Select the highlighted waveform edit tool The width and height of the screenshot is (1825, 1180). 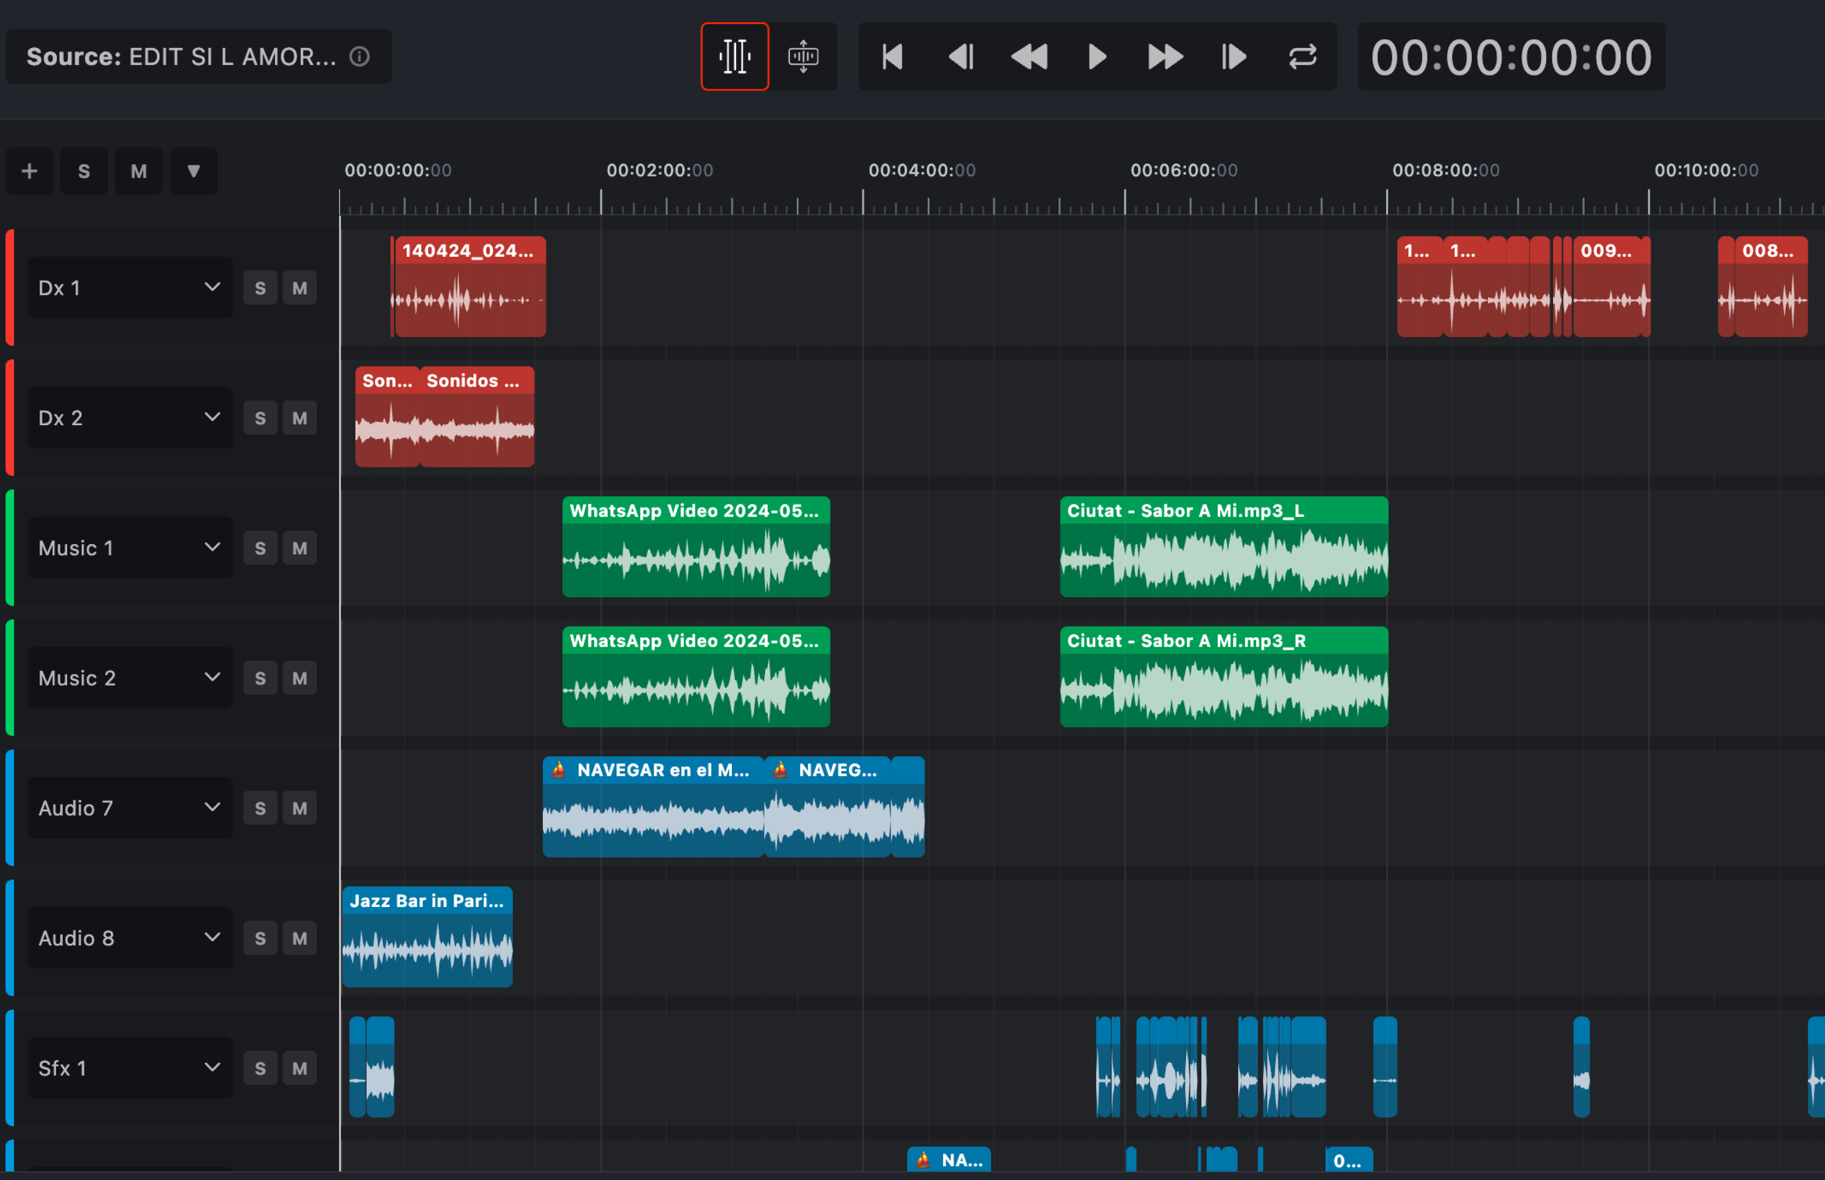pyautogui.click(x=735, y=57)
